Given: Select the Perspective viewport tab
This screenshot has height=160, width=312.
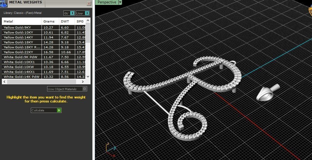Looking at the screenshot, I should 107,2.
